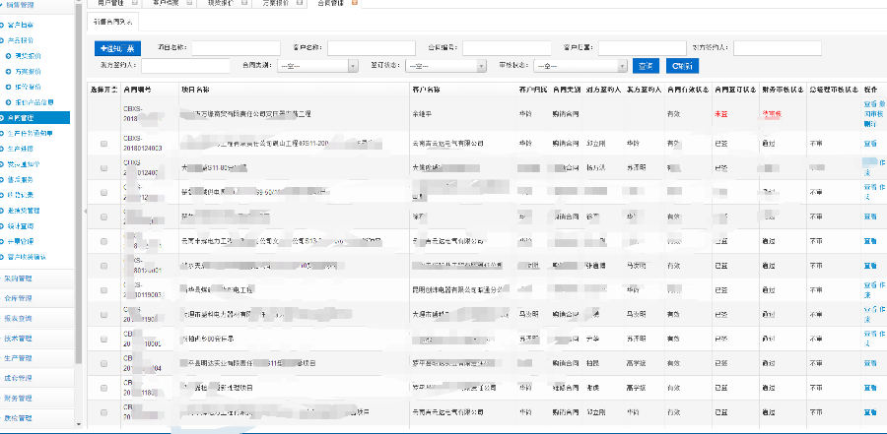Click 查看 link in 明达实业 row
The height and width of the screenshot is (434, 887).
[x=870, y=363]
